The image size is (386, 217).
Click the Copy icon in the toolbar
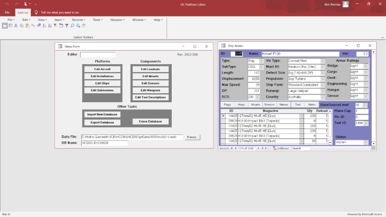click(22, 25)
